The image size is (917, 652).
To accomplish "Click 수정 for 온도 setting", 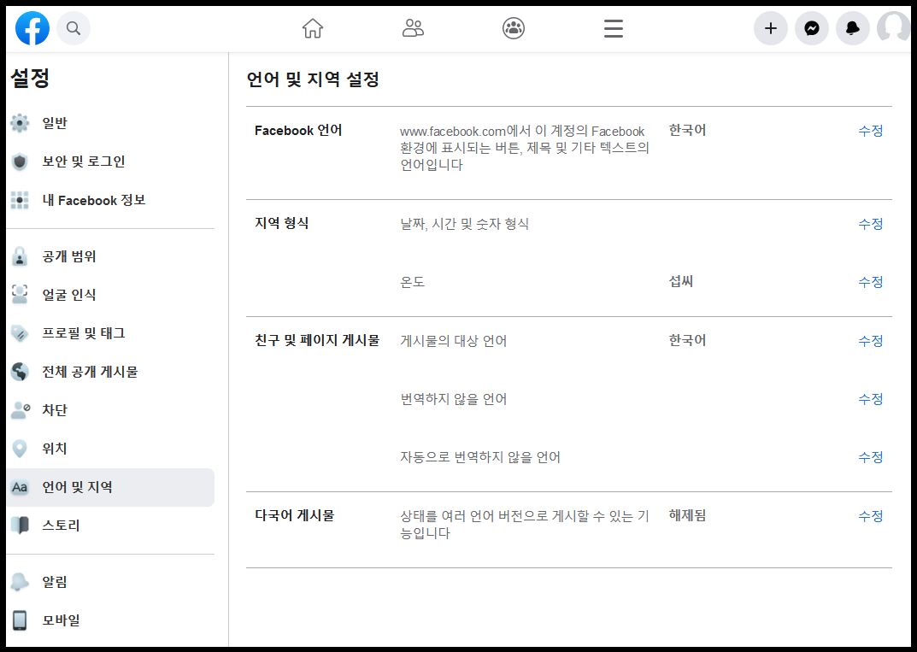I will click(x=870, y=283).
